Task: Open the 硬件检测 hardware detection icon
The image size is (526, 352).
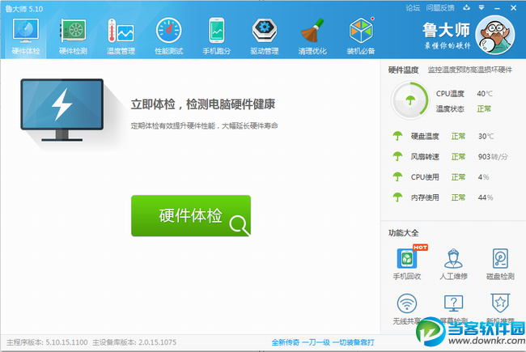Action: point(73,31)
